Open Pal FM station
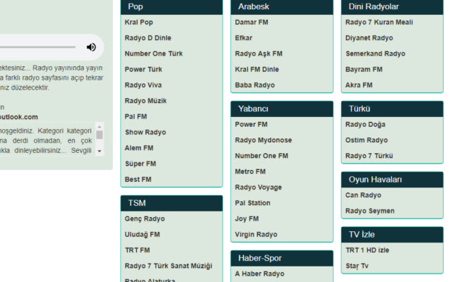This screenshot has width=451, height=282. (136, 116)
